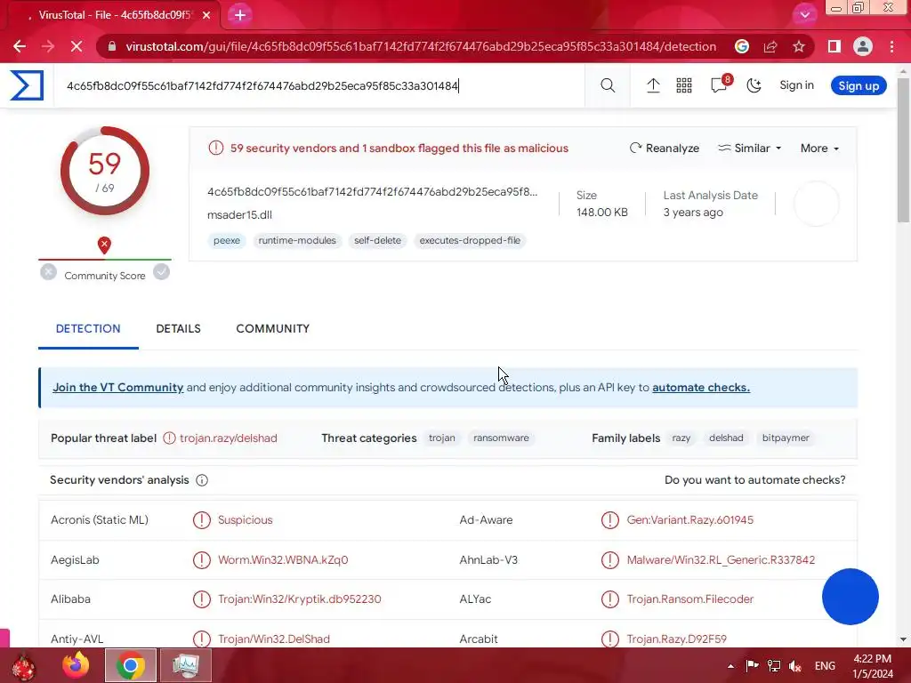Image resolution: width=911 pixels, height=683 pixels.
Task: Open Chrome three-dot menu
Action: pos(891,46)
